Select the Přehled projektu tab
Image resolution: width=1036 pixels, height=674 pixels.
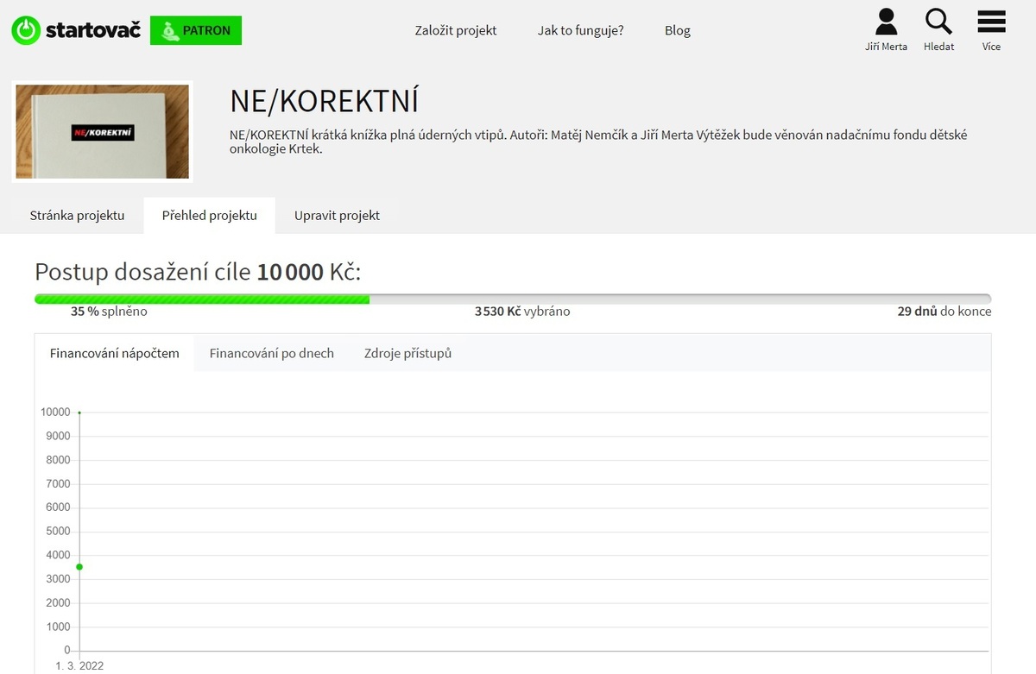click(x=209, y=216)
